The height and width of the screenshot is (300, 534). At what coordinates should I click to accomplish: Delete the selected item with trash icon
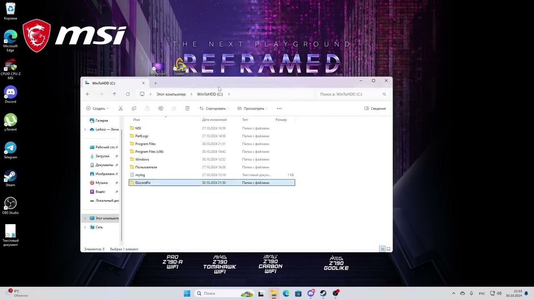[x=187, y=108]
